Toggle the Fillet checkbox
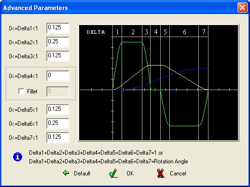This screenshot has height=187, width=250. tap(21, 92)
